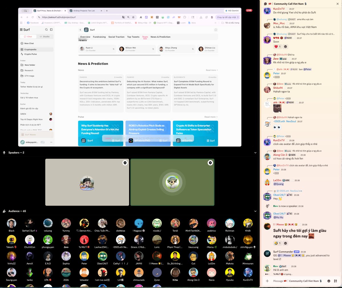The height and width of the screenshot is (288, 342).
Task: Click the @Quang mention in Le33m's message
Action: click(x=278, y=184)
